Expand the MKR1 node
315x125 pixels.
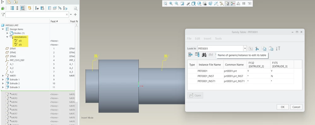[3, 76]
